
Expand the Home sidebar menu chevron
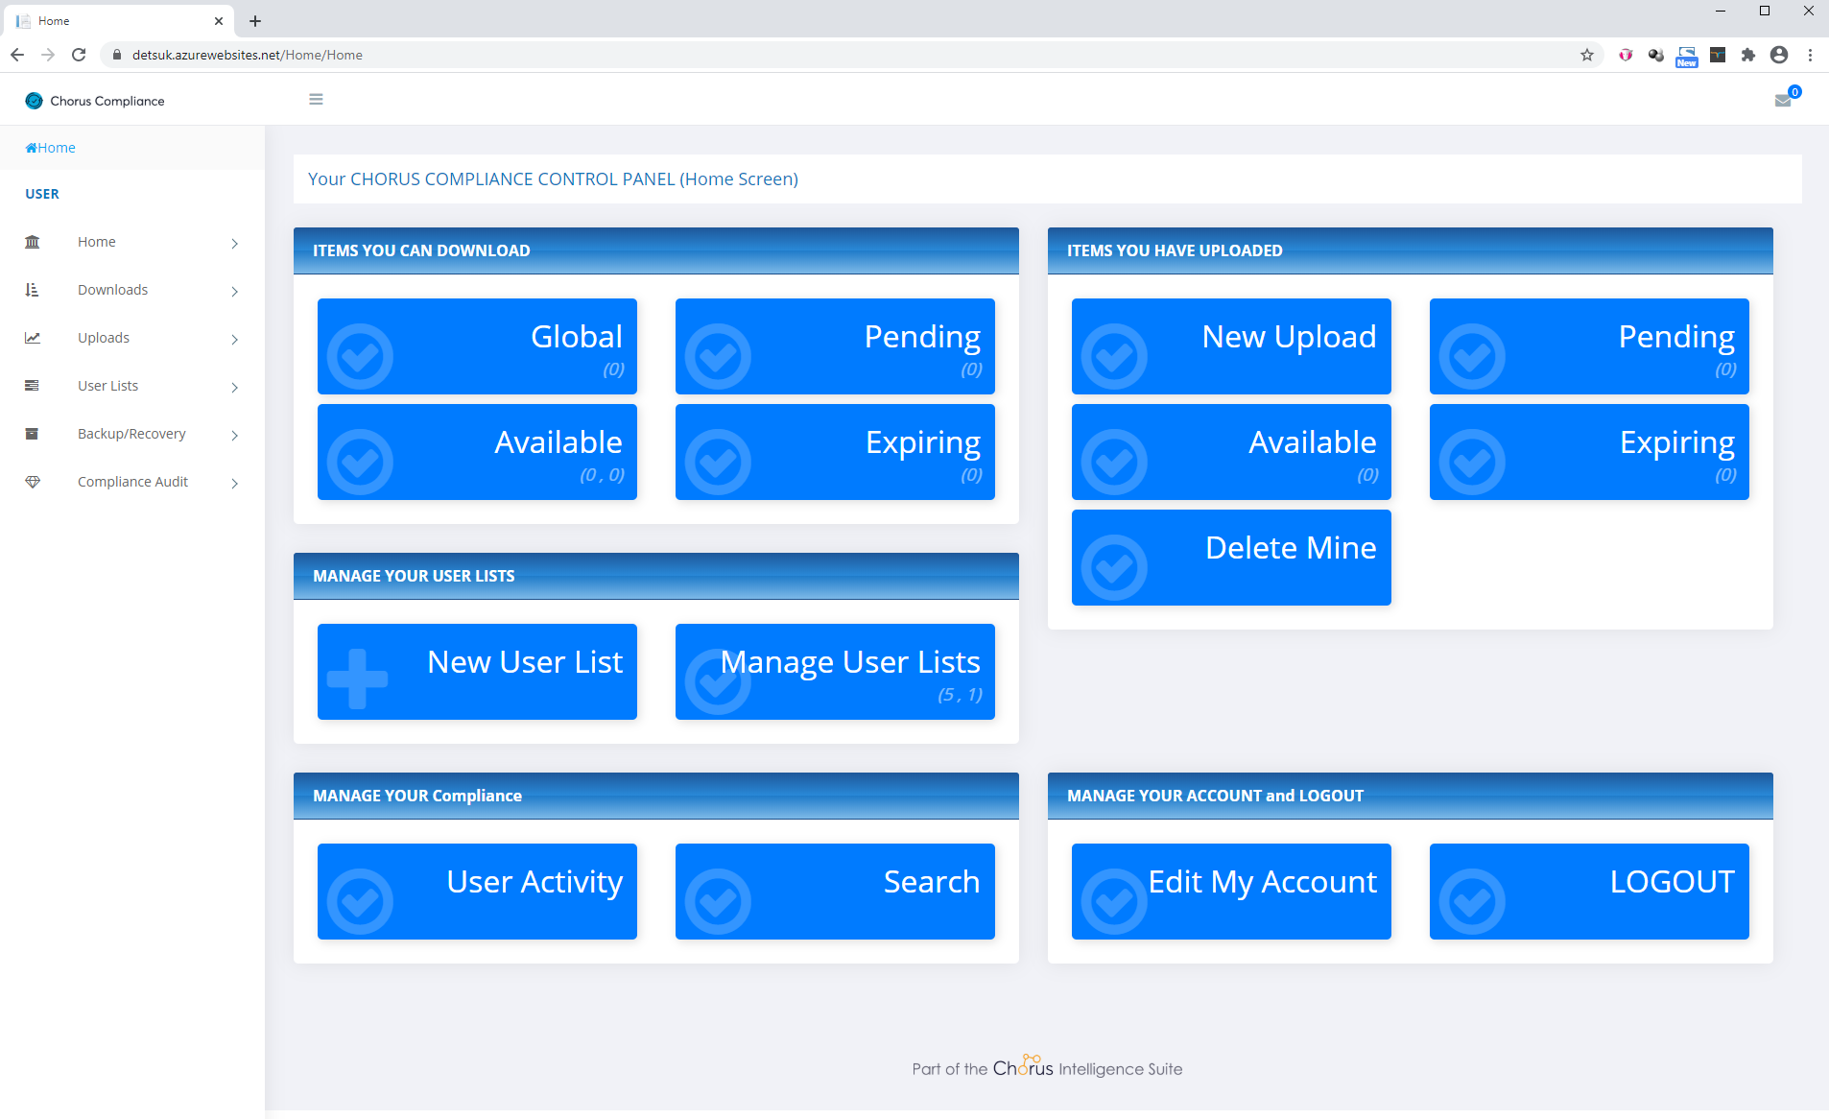point(235,244)
